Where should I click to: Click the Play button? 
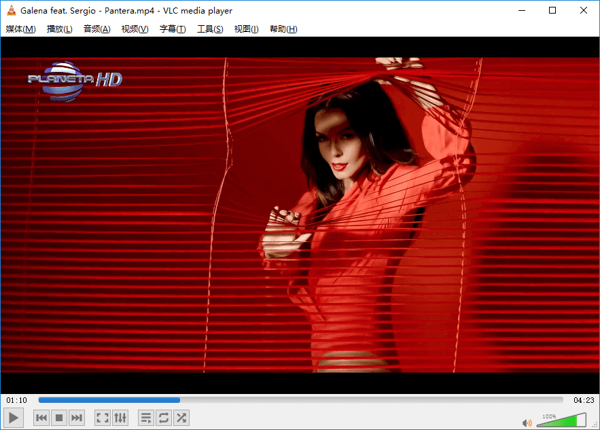[14, 418]
